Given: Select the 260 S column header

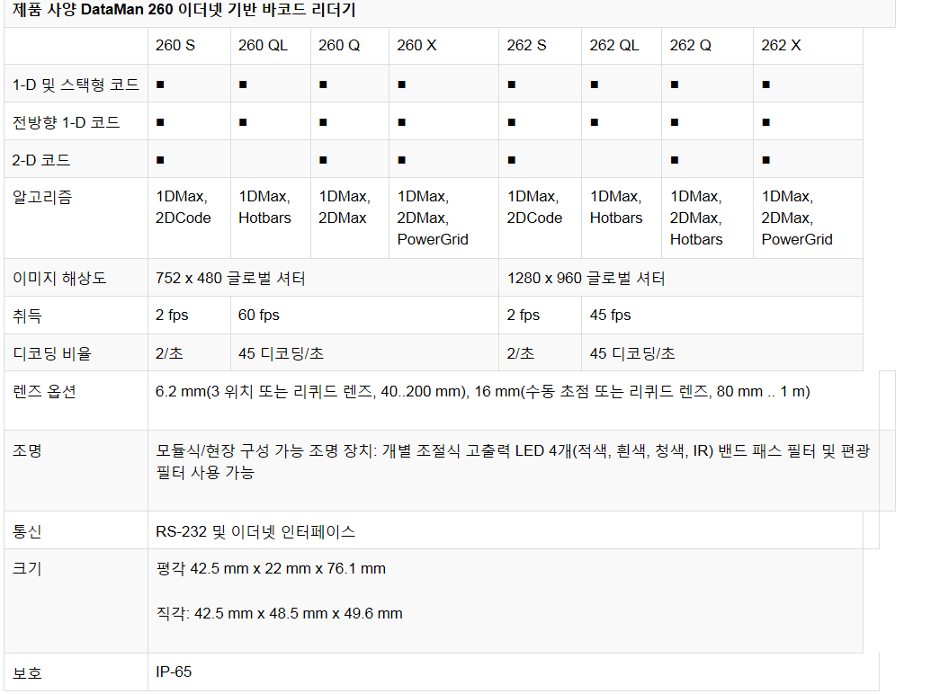Looking at the screenshot, I should 175,46.
